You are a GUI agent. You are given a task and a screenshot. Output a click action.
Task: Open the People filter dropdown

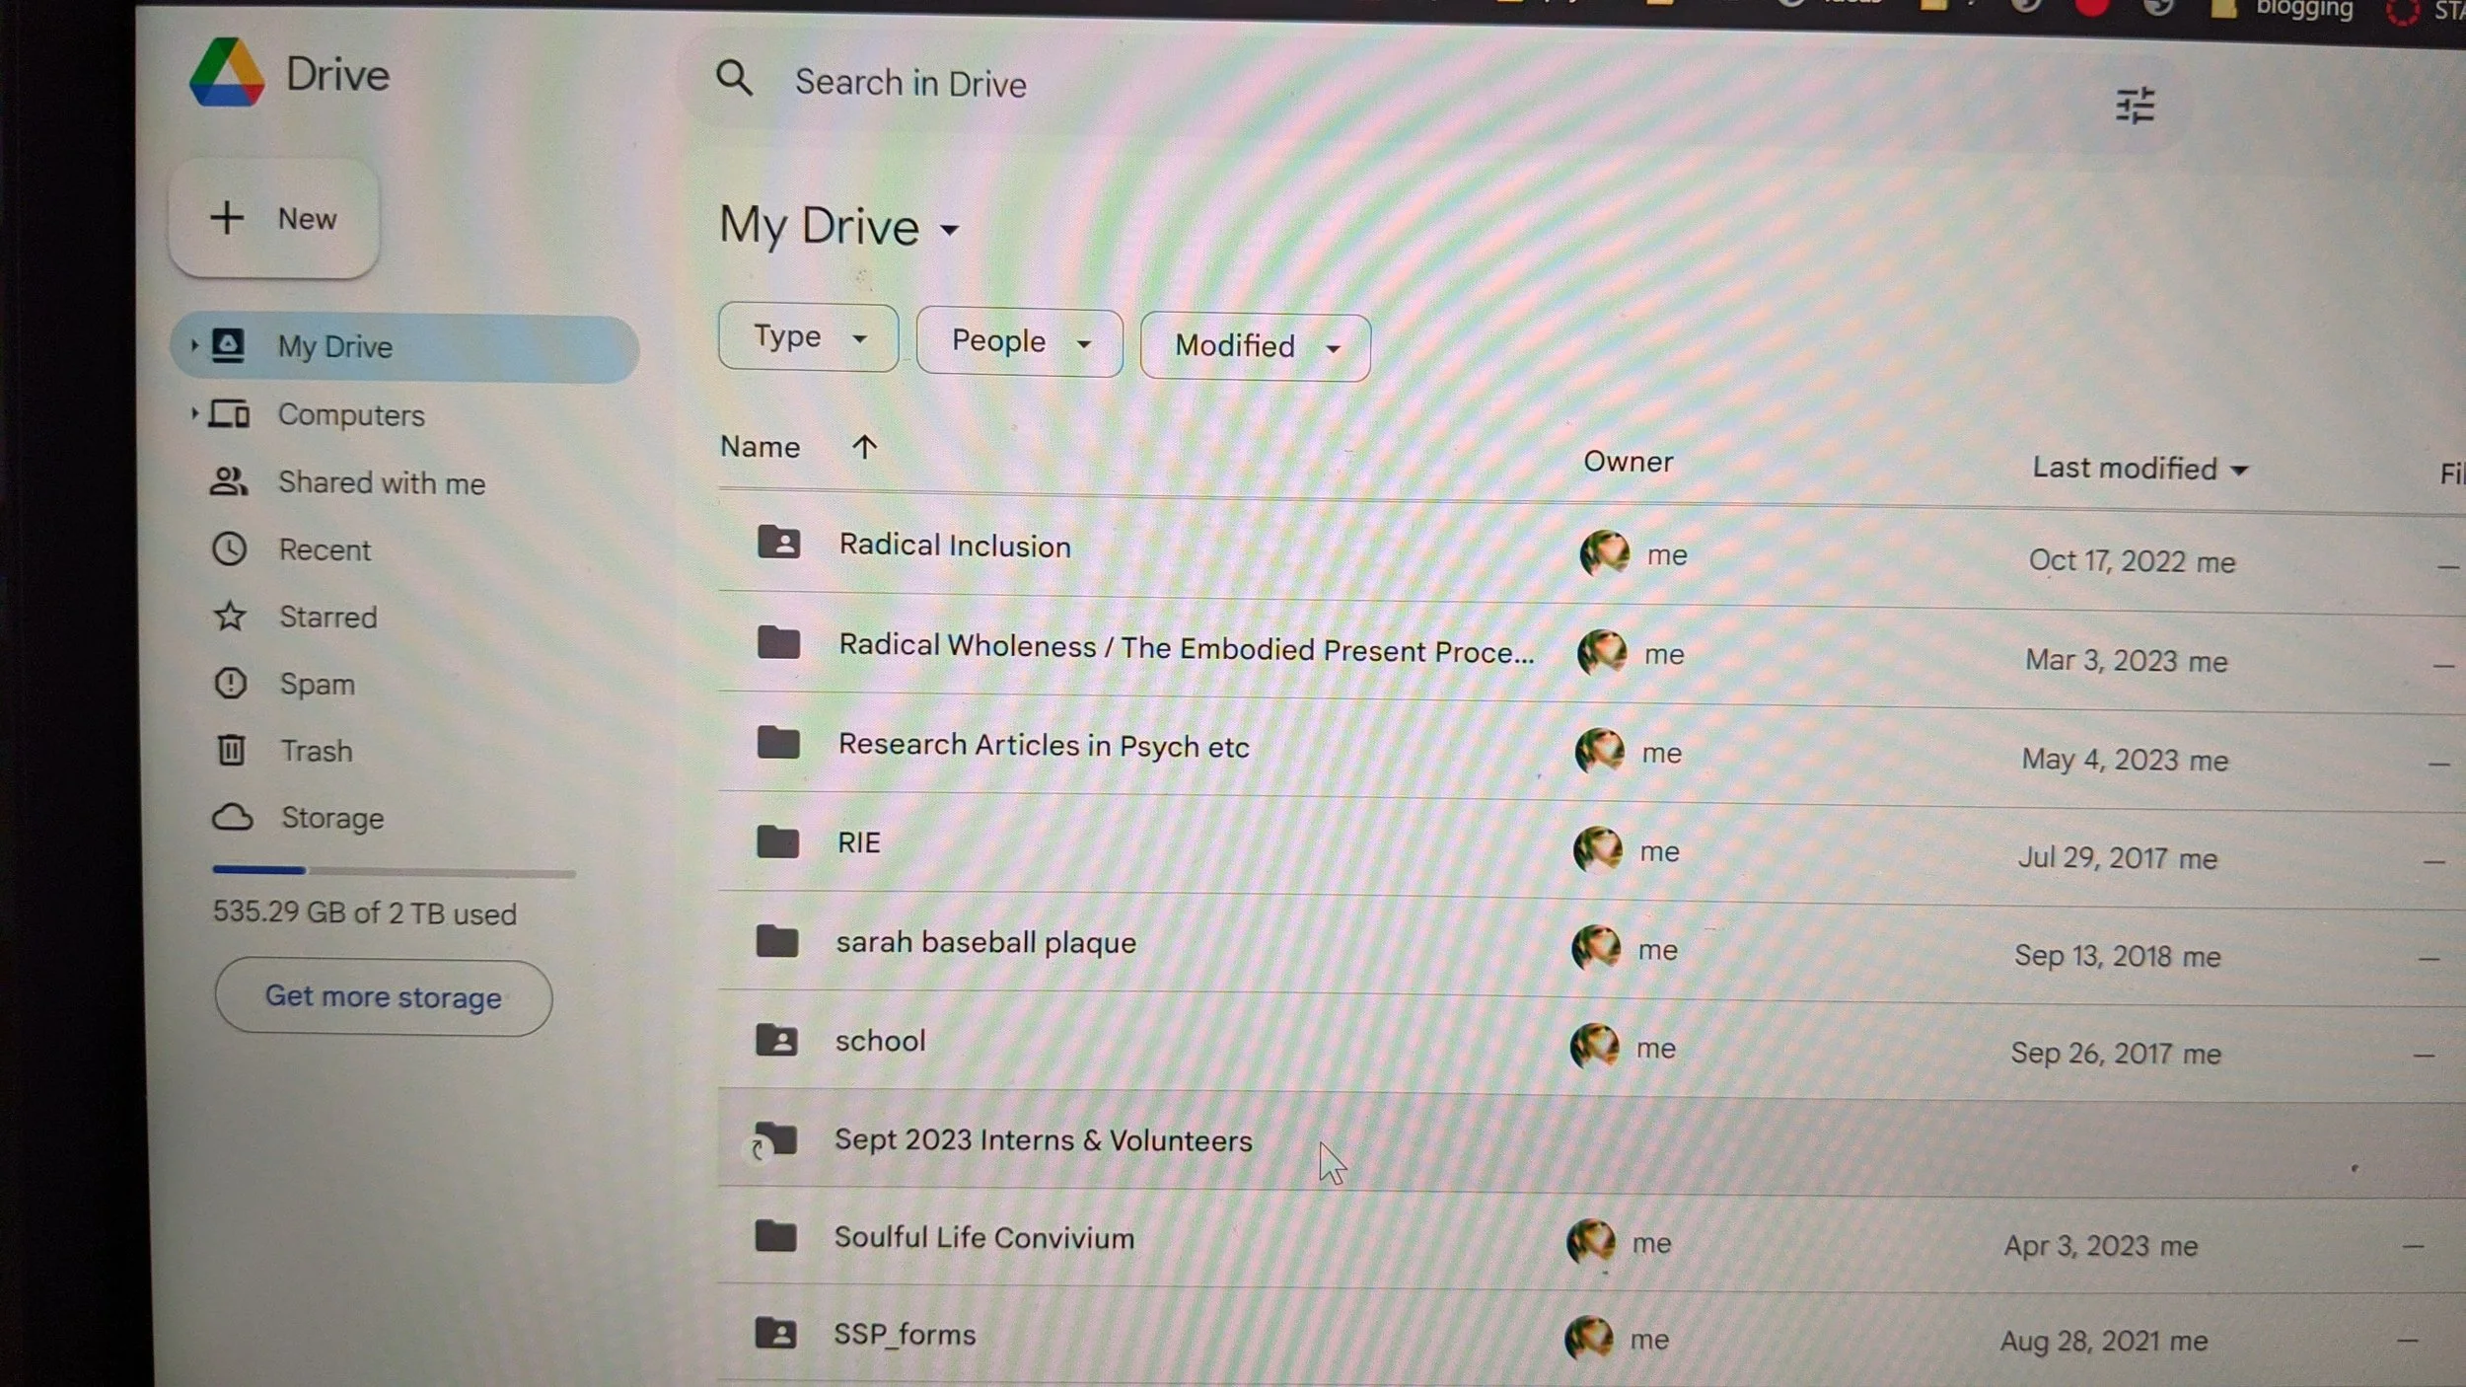(x=1019, y=342)
